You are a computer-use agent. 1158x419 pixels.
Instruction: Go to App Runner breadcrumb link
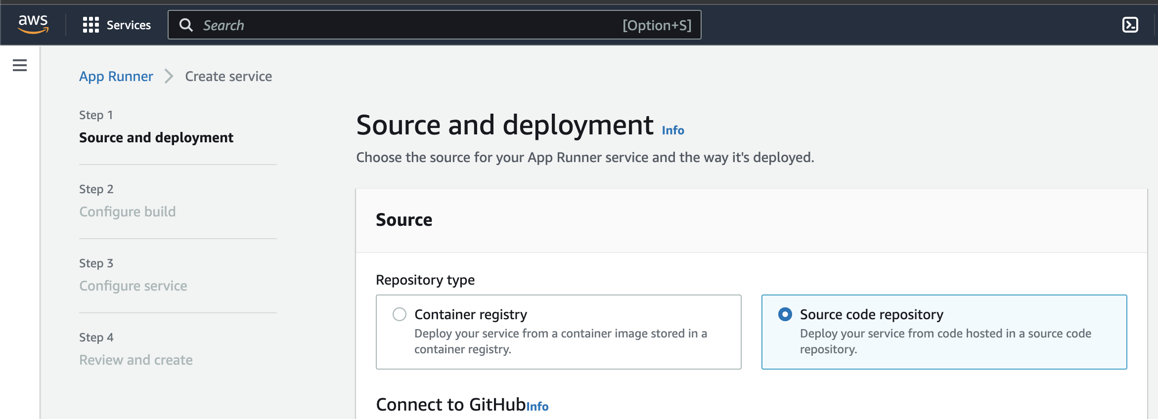tap(116, 76)
